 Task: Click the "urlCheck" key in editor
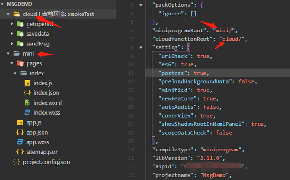click(x=174, y=56)
